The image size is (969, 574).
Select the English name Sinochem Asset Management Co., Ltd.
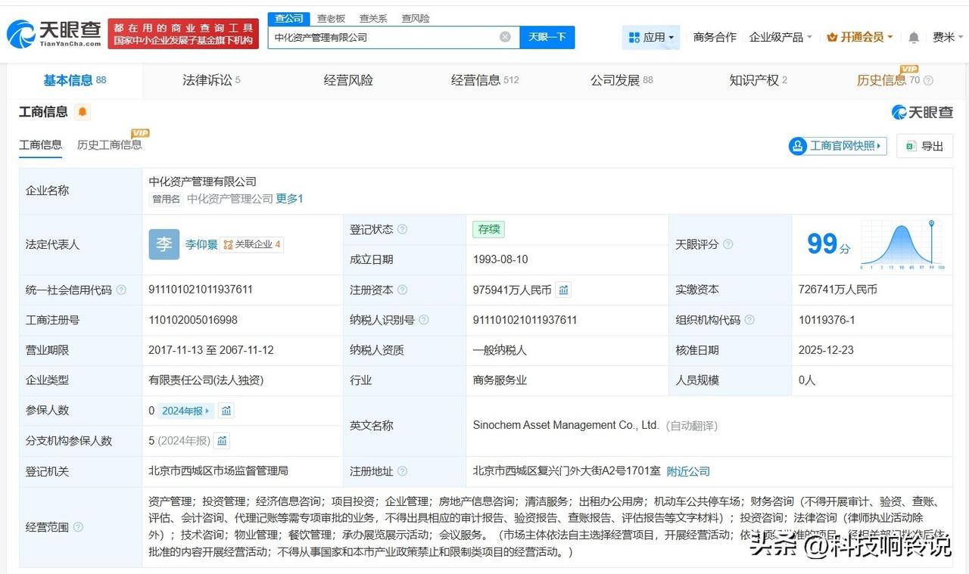tap(566, 426)
